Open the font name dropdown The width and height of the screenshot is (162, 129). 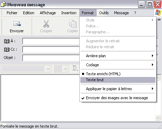[x=48, y=69]
